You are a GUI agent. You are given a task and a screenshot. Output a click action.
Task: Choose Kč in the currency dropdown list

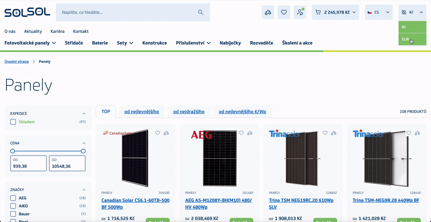pos(412,27)
